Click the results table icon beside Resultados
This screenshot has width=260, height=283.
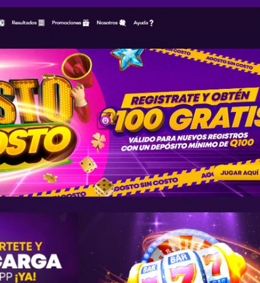click(x=41, y=23)
